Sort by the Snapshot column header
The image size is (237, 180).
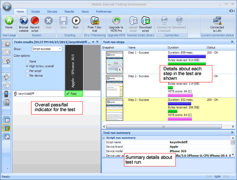click(x=114, y=47)
